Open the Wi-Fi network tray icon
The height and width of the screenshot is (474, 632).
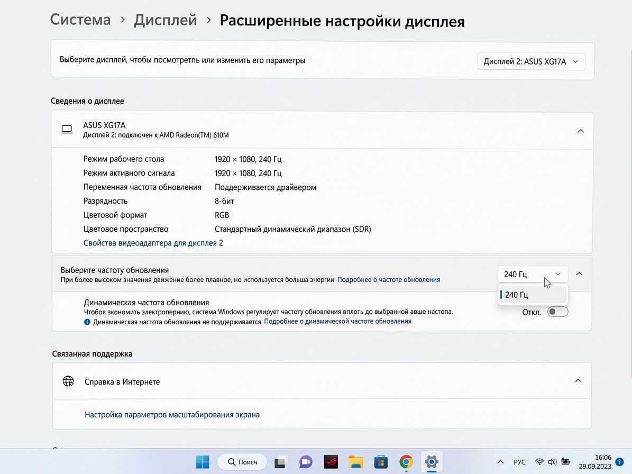(x=539, y=462)
